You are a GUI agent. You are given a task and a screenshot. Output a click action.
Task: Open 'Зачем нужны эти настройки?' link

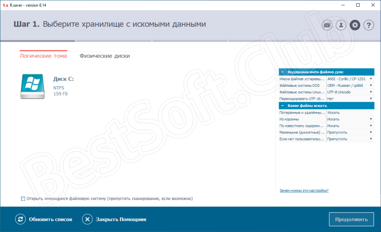pyautogui.click(x=304, y=191)
